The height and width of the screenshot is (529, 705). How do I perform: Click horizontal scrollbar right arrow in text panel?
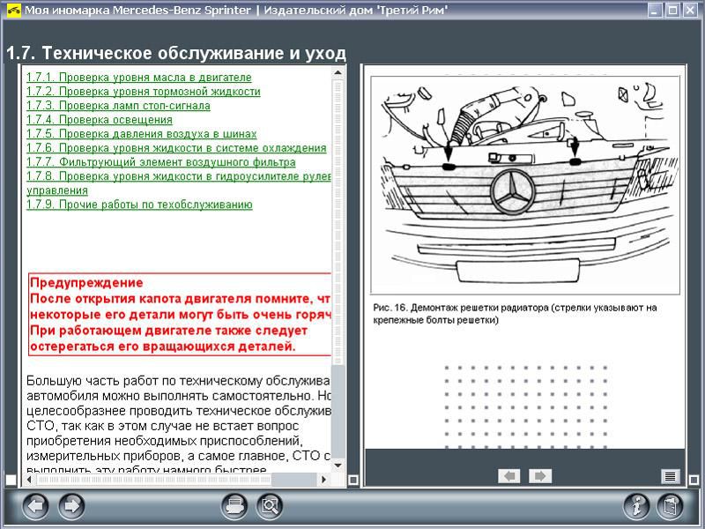pos(325,481)
